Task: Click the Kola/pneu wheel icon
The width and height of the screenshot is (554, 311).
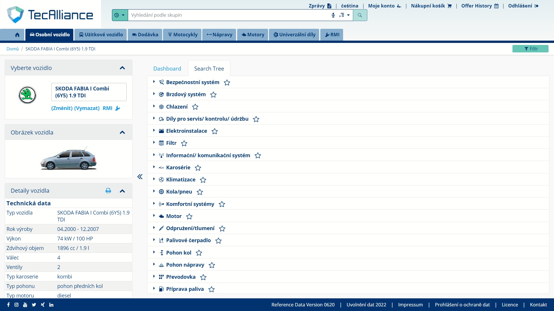Action: click(x=161, y=192)
